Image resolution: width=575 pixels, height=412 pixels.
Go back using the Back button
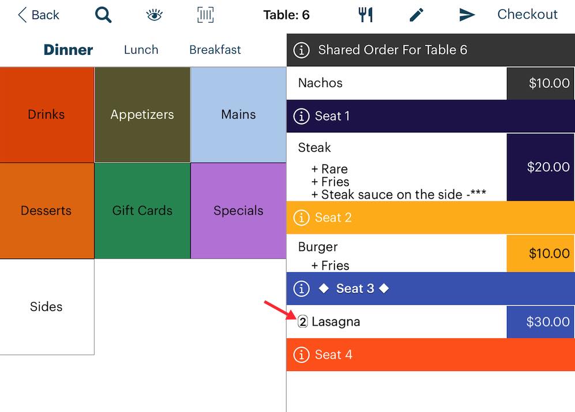(39, 15)
